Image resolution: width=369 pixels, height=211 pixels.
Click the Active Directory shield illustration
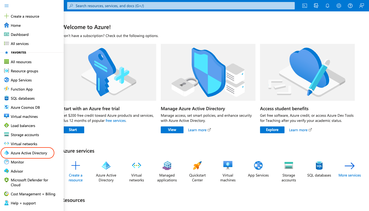pyautogui.click(x=208, y=72)
